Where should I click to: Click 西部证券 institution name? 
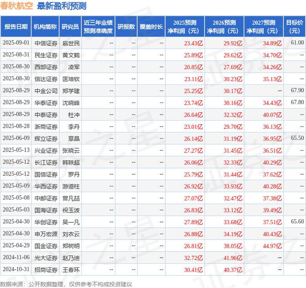tap(46, 67)
